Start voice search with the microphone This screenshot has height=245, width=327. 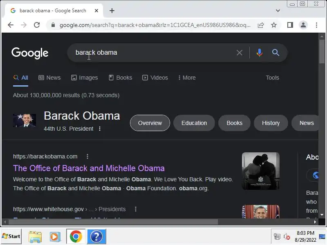(x=260, y=53)
